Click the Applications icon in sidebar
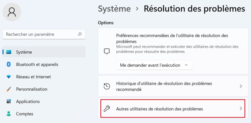The height and width of the screenshot is (123, 251). (x=9, y=101)
